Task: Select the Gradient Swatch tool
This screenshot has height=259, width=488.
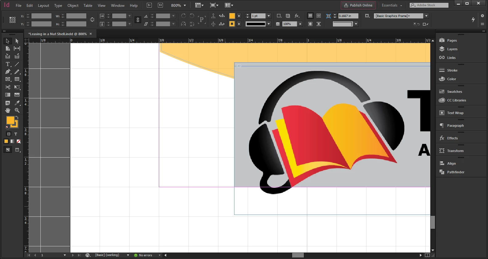Action: coord(8,95)
